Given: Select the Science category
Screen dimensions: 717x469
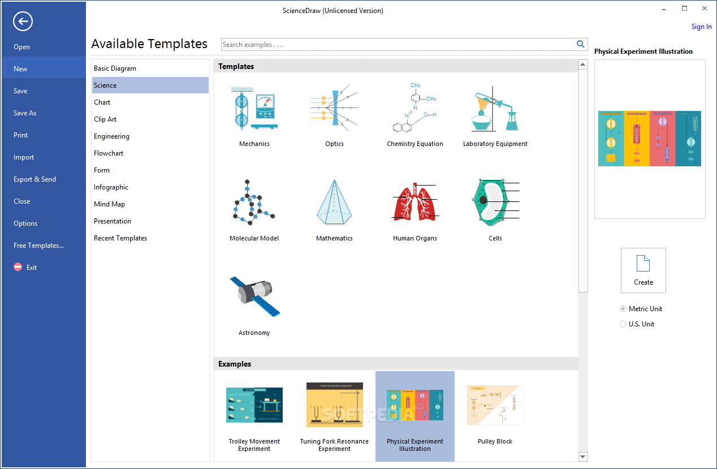Looking at the screenshot, I should 150,85.
